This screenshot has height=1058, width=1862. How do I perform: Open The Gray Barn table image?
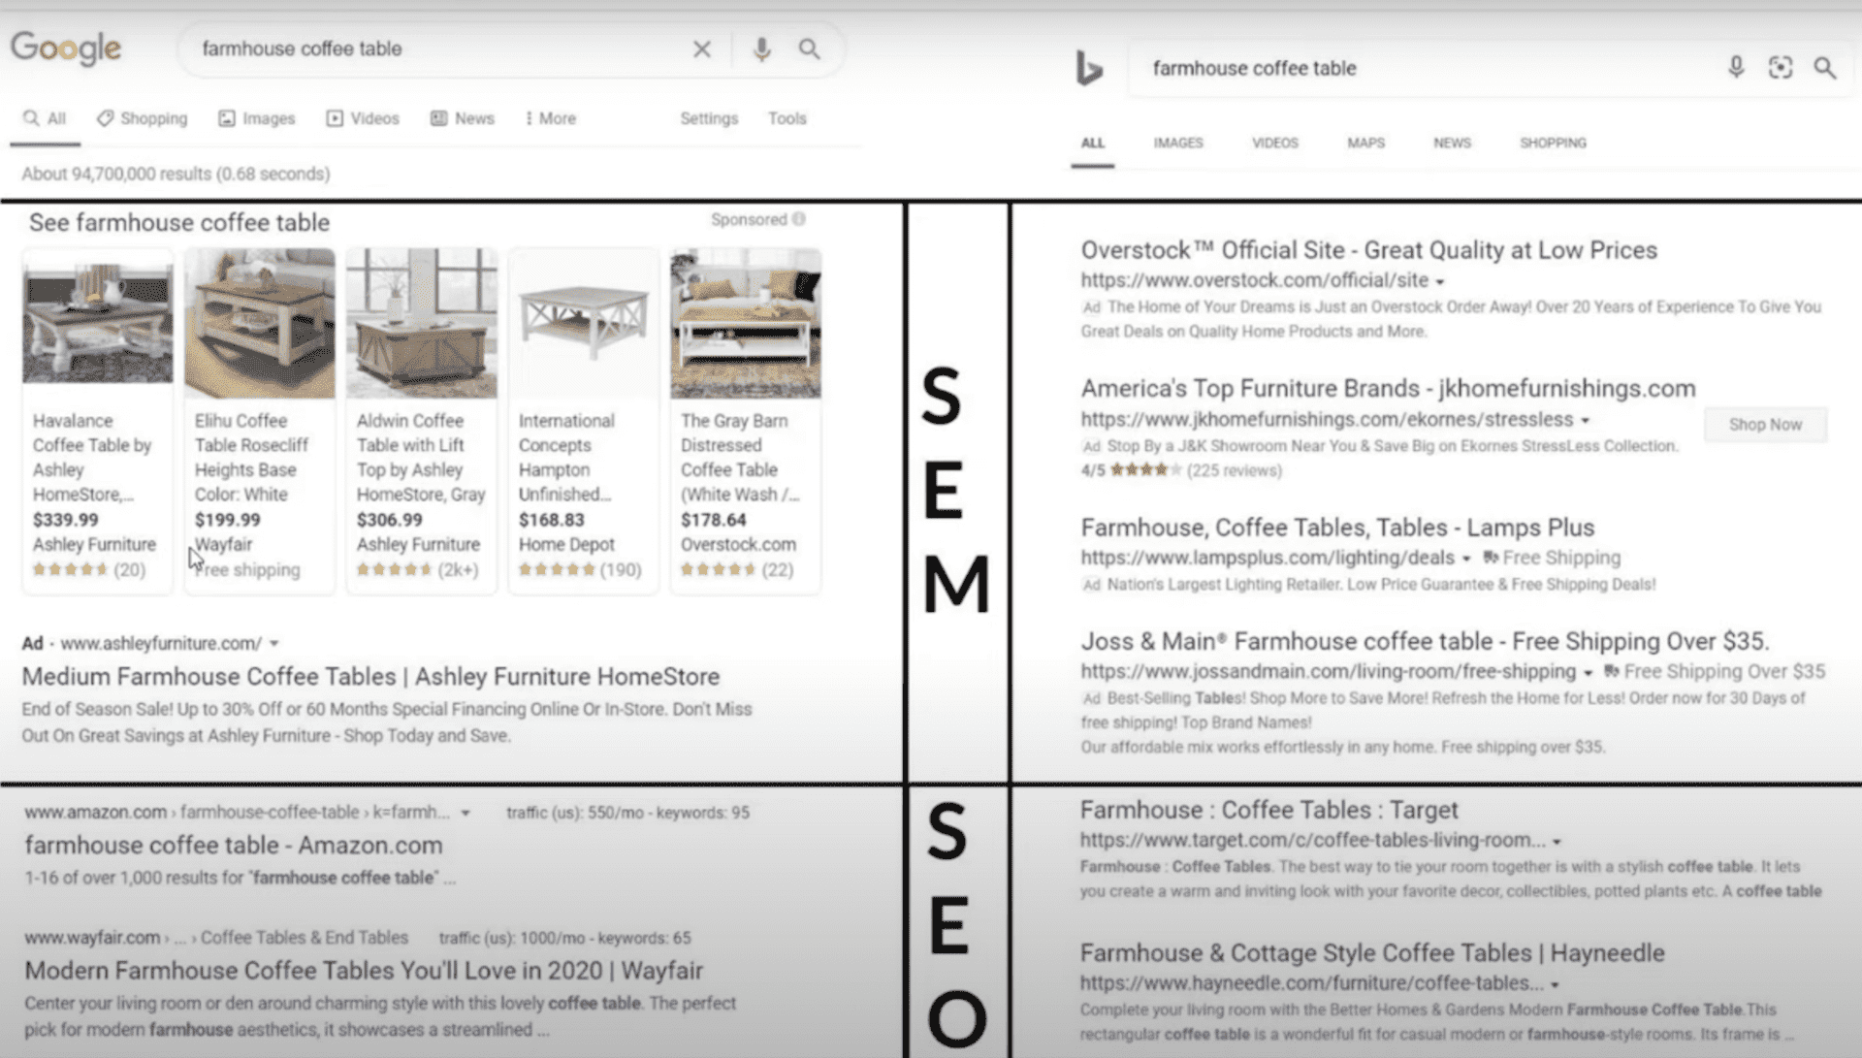point(746,323)
